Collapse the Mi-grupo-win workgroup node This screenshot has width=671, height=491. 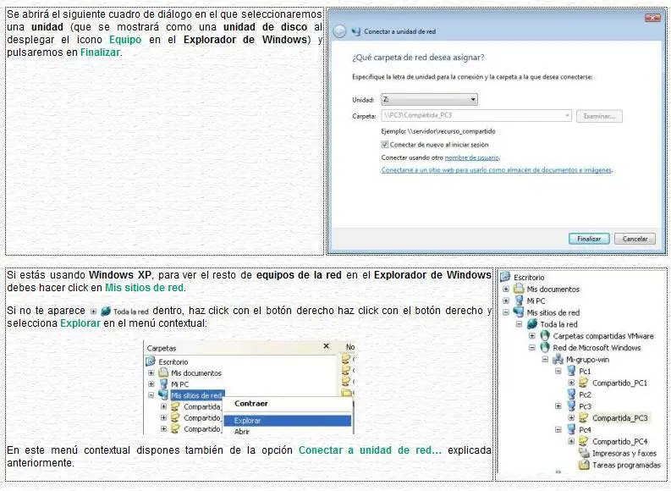545,360
